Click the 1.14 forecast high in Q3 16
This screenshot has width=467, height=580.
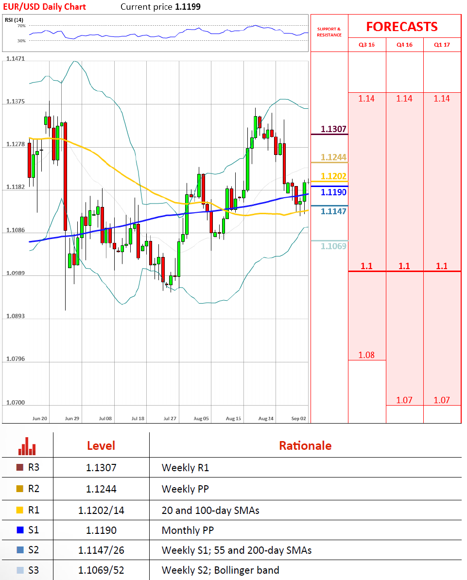[366, 99]
